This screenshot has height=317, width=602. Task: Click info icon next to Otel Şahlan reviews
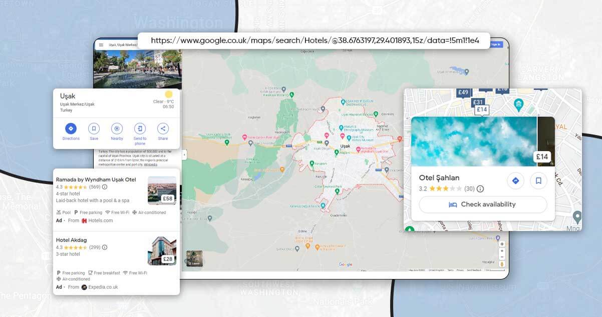pyautogui.click(x=480, y=189)
